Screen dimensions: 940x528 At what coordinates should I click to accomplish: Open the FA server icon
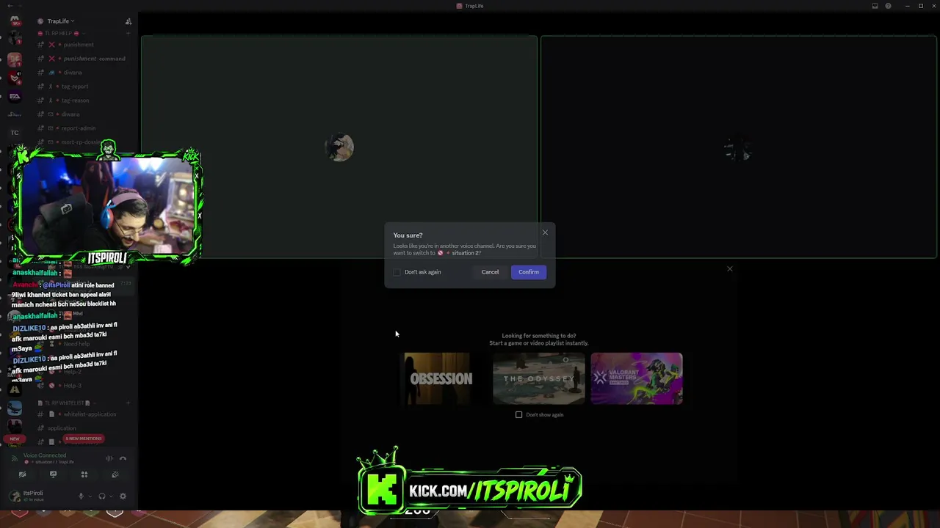click(15, 96)
